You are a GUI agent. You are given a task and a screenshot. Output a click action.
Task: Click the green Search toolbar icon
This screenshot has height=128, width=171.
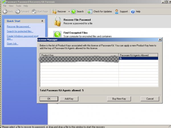point(74,11)
